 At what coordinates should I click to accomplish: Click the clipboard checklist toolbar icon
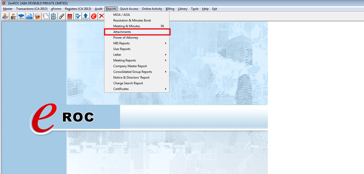click(x=54, y=16)
